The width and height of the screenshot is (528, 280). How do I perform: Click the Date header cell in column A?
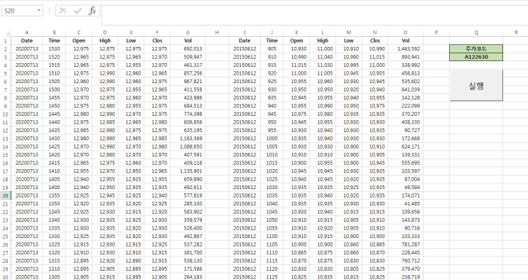coord(27,41)
